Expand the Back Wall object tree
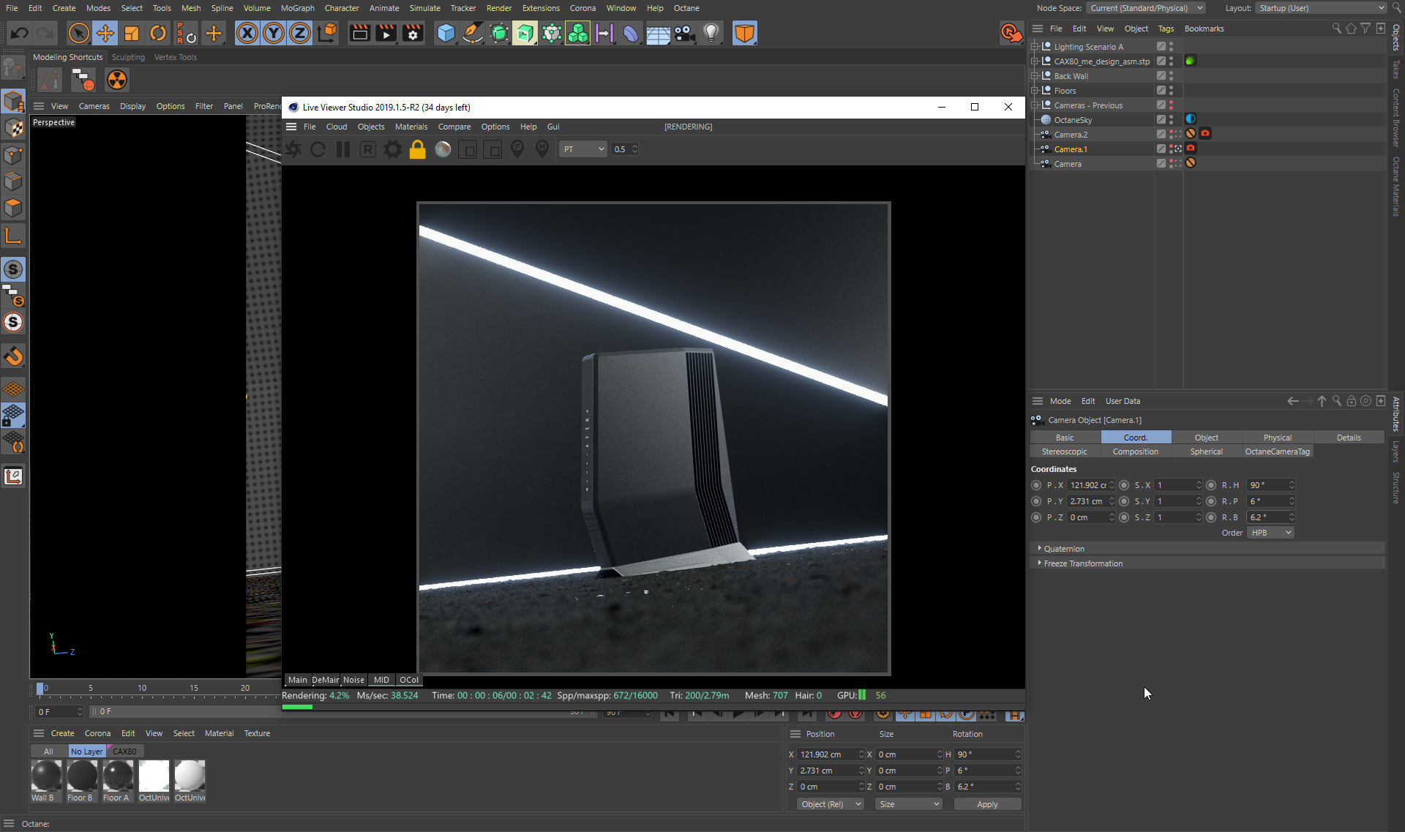Image resolution: width=1405 pixels, height=832 pixels. (1035, 76)
